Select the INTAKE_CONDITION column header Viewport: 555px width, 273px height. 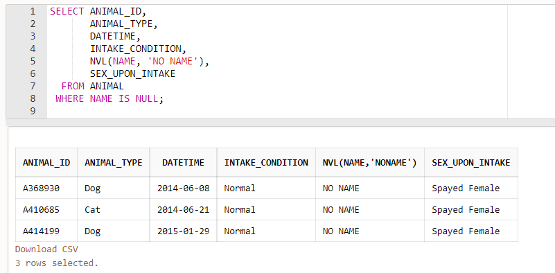[266, 163]
